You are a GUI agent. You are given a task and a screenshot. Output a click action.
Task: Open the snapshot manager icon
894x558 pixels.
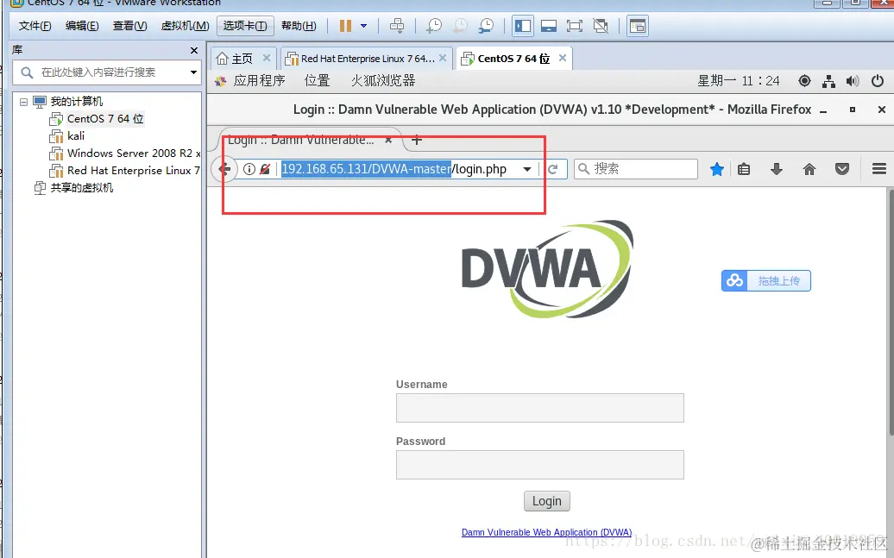click(486, 26)
